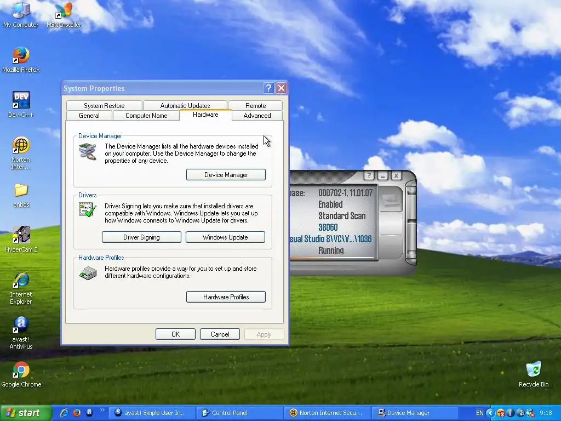561x421 pixels.
Task: Select the Dev-C++ desktop shortcut
Action: click(x=21, y=105)
